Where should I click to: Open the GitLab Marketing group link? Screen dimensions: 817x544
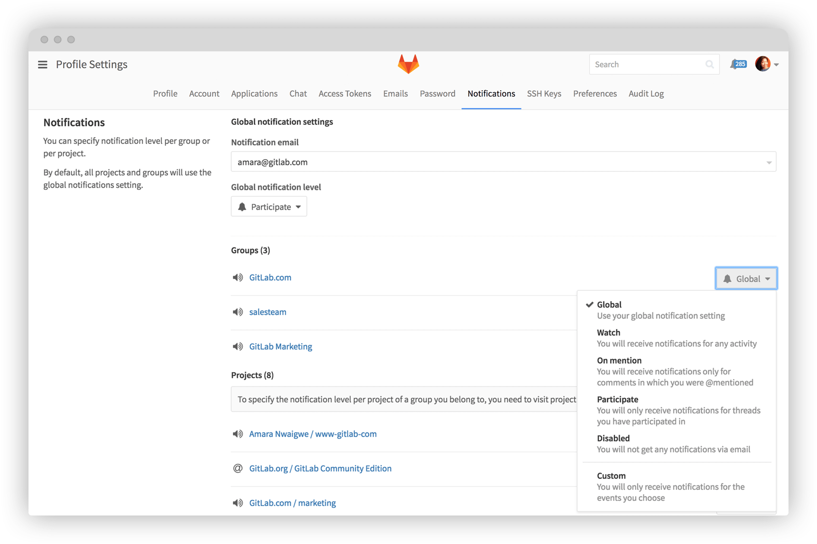281,347
